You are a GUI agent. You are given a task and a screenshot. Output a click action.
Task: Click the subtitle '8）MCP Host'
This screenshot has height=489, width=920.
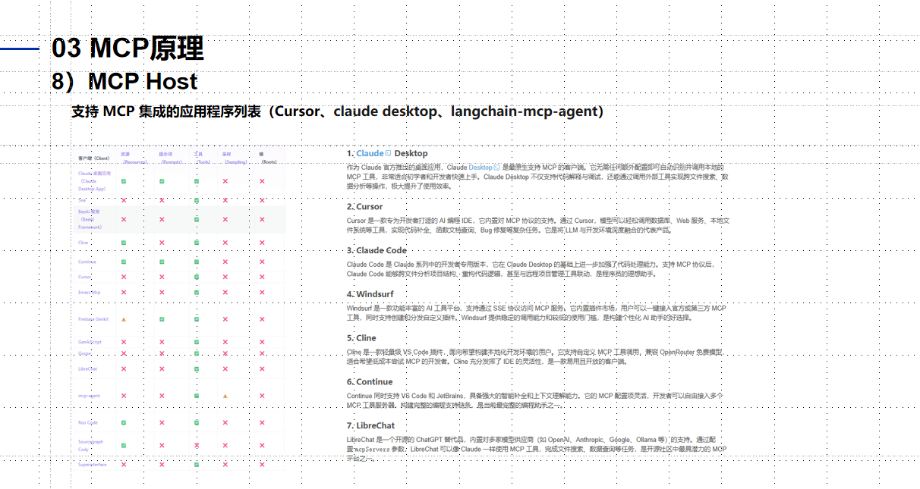pyautogui.click(x=124, y=81)
